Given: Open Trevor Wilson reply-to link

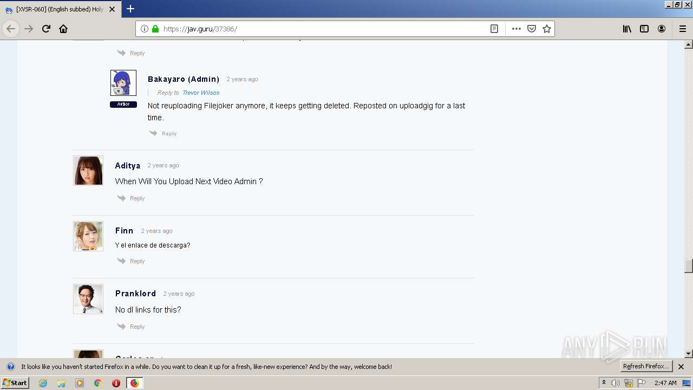Looking at the screenshot, I should 201,93.
